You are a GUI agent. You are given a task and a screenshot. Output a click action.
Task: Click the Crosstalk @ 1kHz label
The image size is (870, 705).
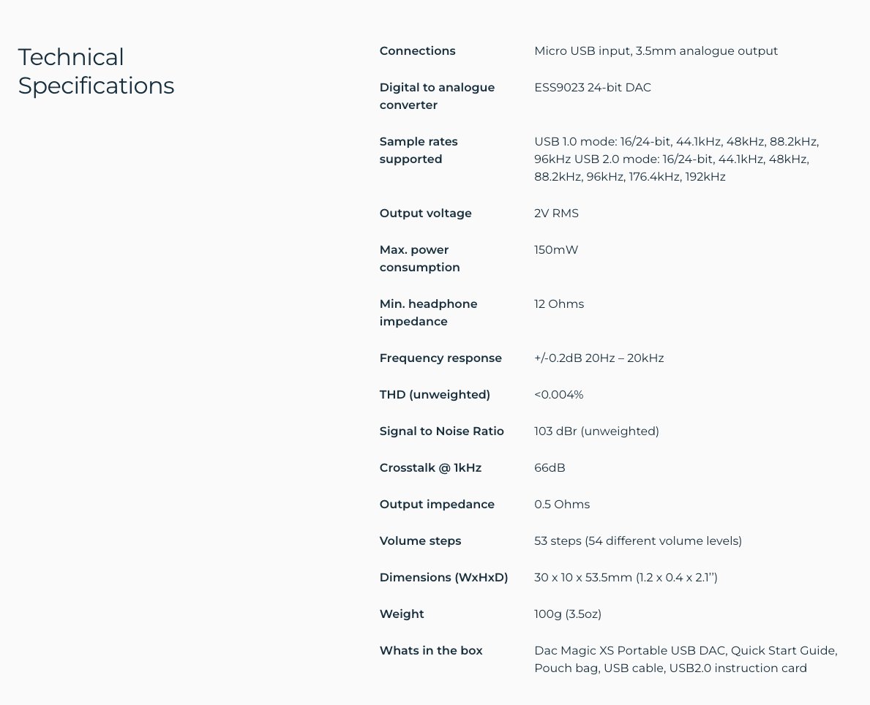click(430, 467)
